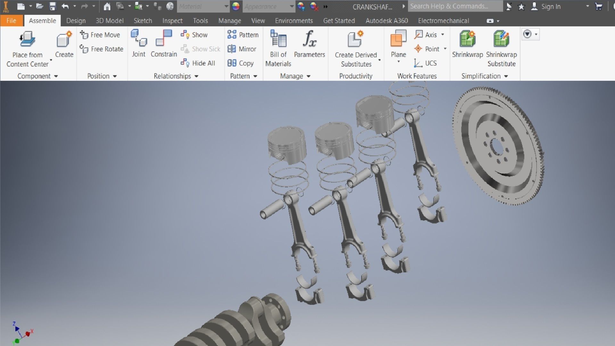Open the Appearance dropdown
This screenshot has height=346, width=615.
coord(291,6)
